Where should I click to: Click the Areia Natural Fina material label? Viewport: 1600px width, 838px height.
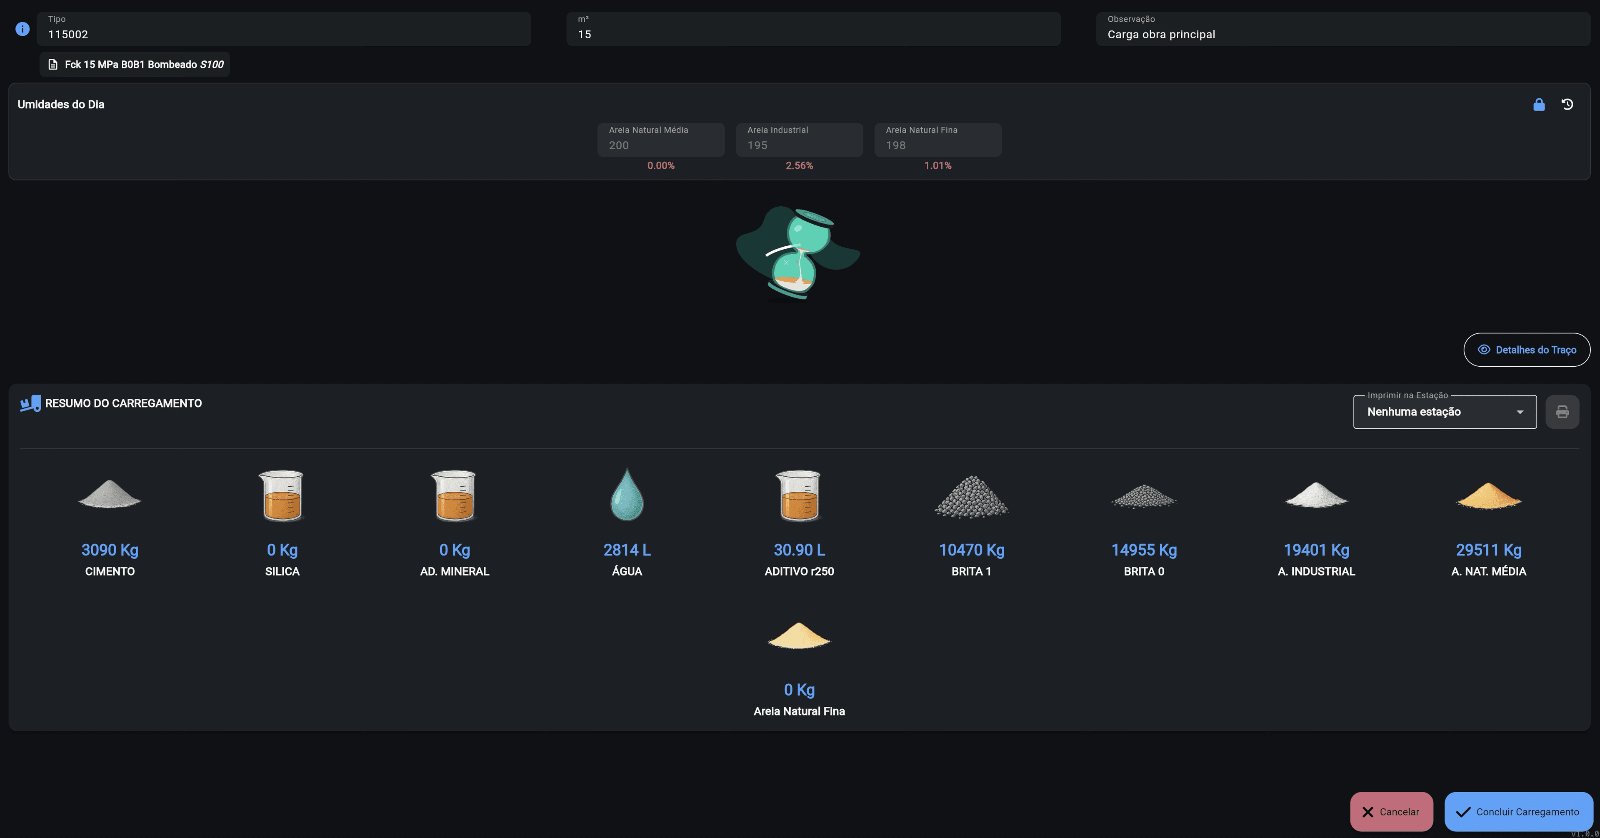799,711
